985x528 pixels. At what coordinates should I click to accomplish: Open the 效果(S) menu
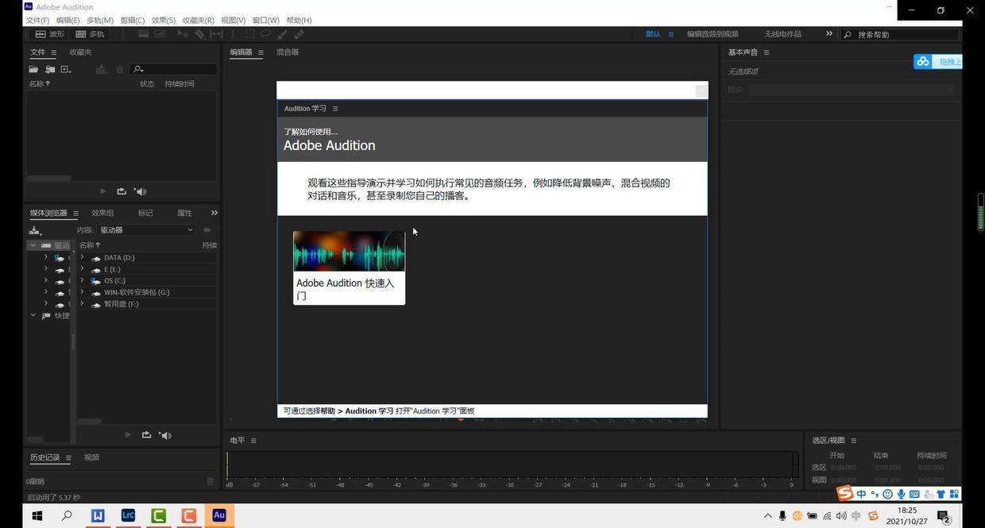(164, 20)
